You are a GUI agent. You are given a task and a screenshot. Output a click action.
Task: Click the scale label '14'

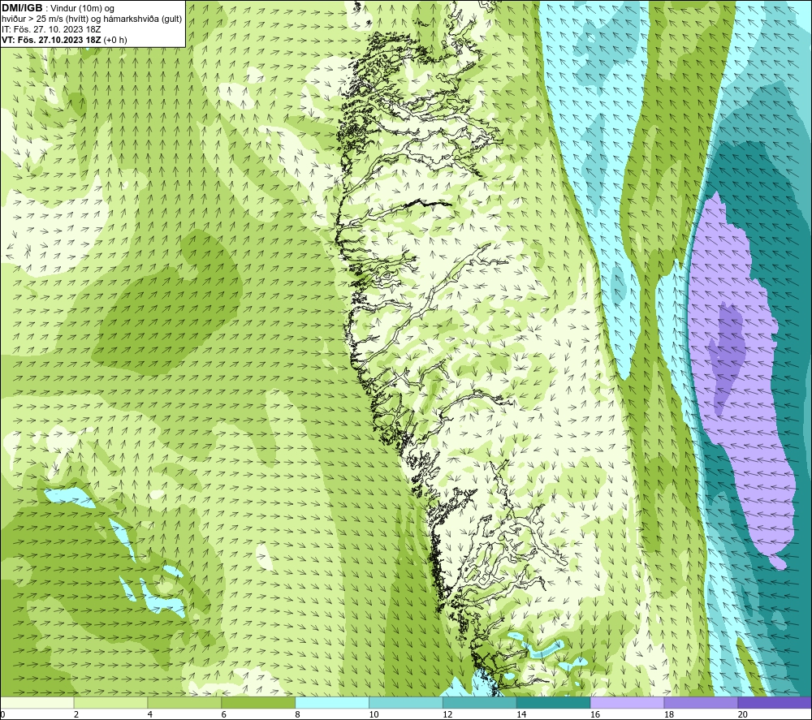tap(521, 715)
